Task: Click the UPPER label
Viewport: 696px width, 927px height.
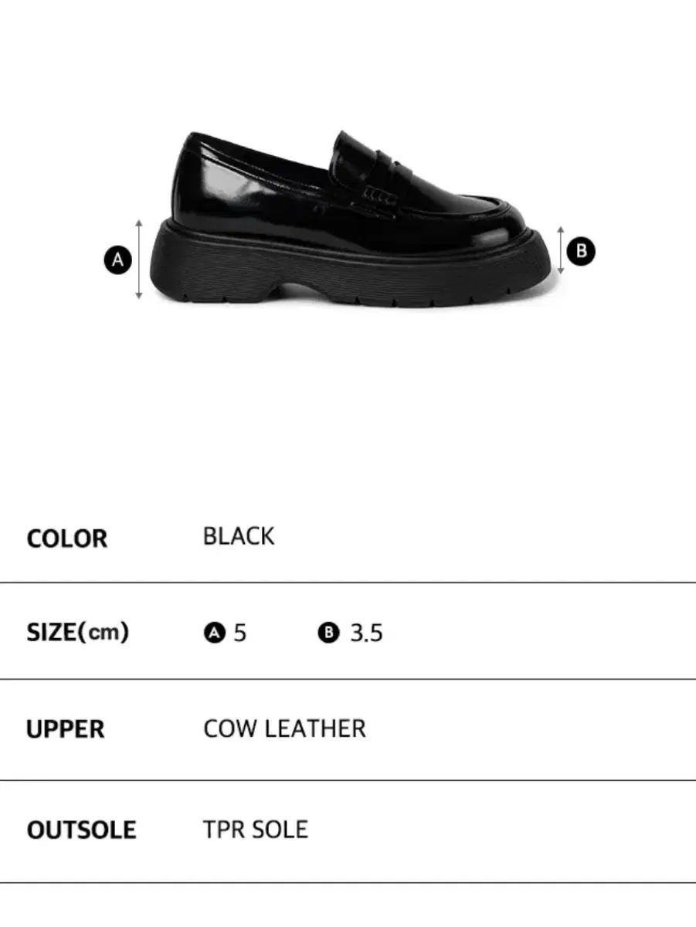Action: [65, 729]
